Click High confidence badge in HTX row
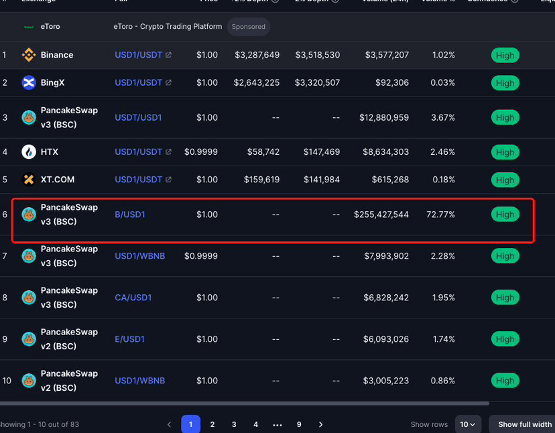The image size is (555, 433). coord(505,152)
